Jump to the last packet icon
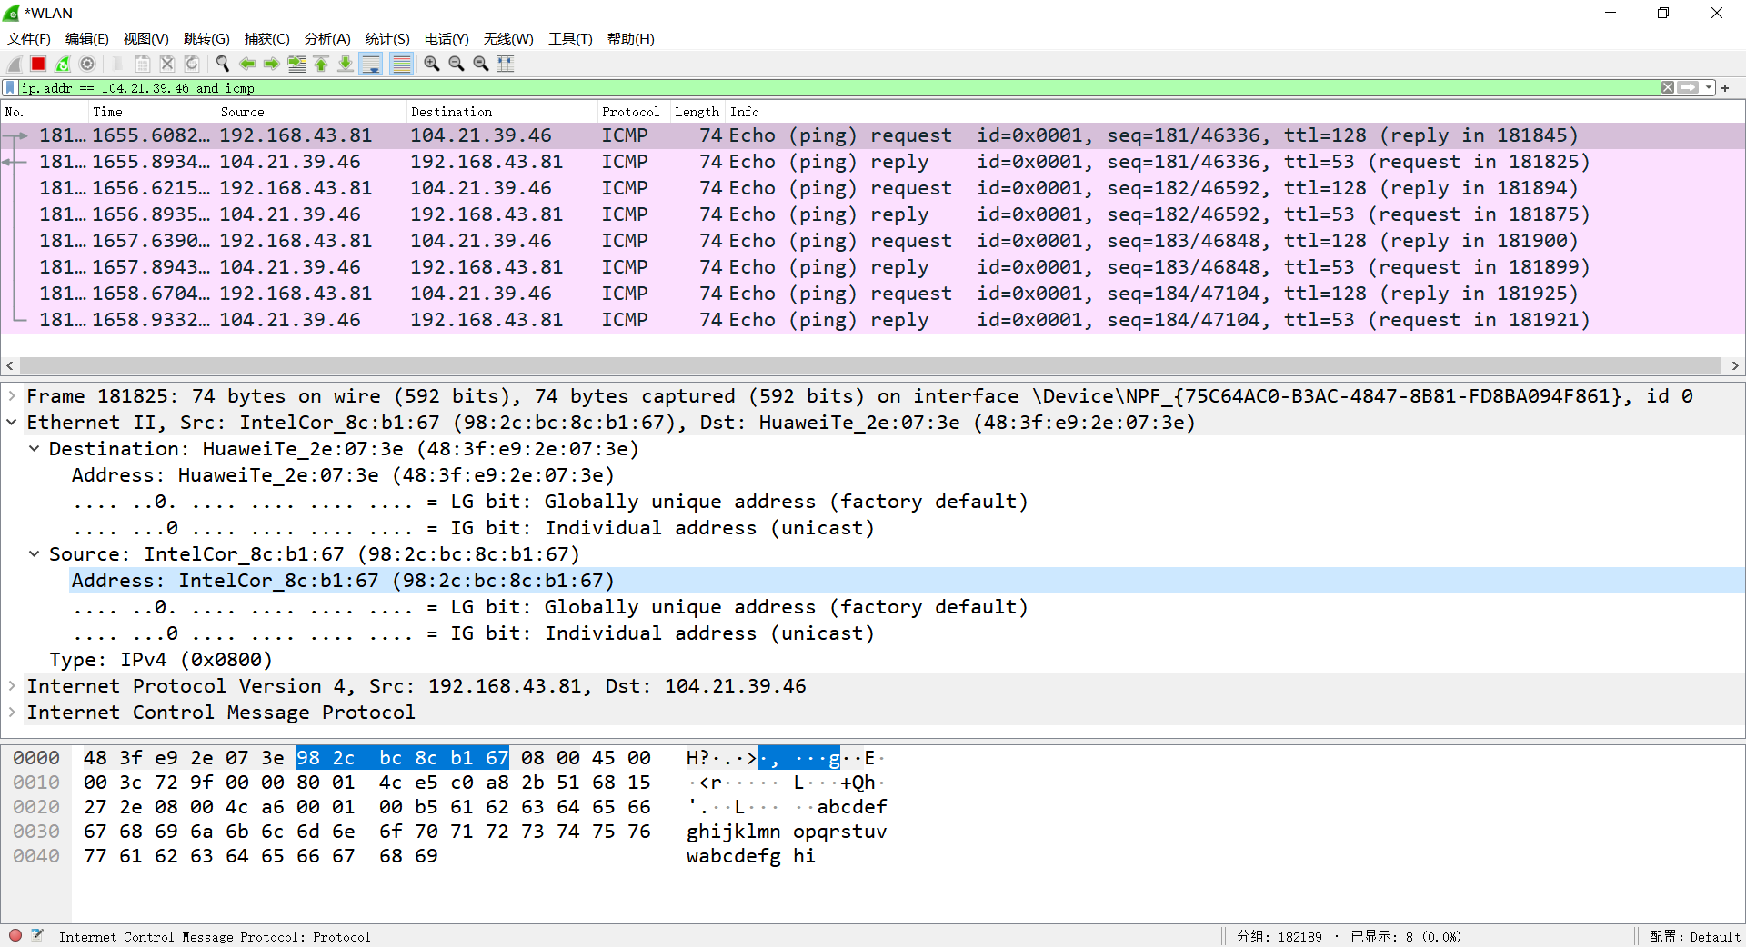Image resolution: width=1746 pixels, height=947 pixels. tap(346, 64)
